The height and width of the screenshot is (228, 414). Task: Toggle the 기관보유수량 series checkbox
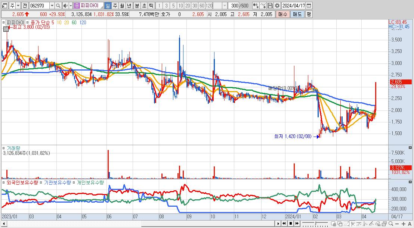click(x=41, y=183)
